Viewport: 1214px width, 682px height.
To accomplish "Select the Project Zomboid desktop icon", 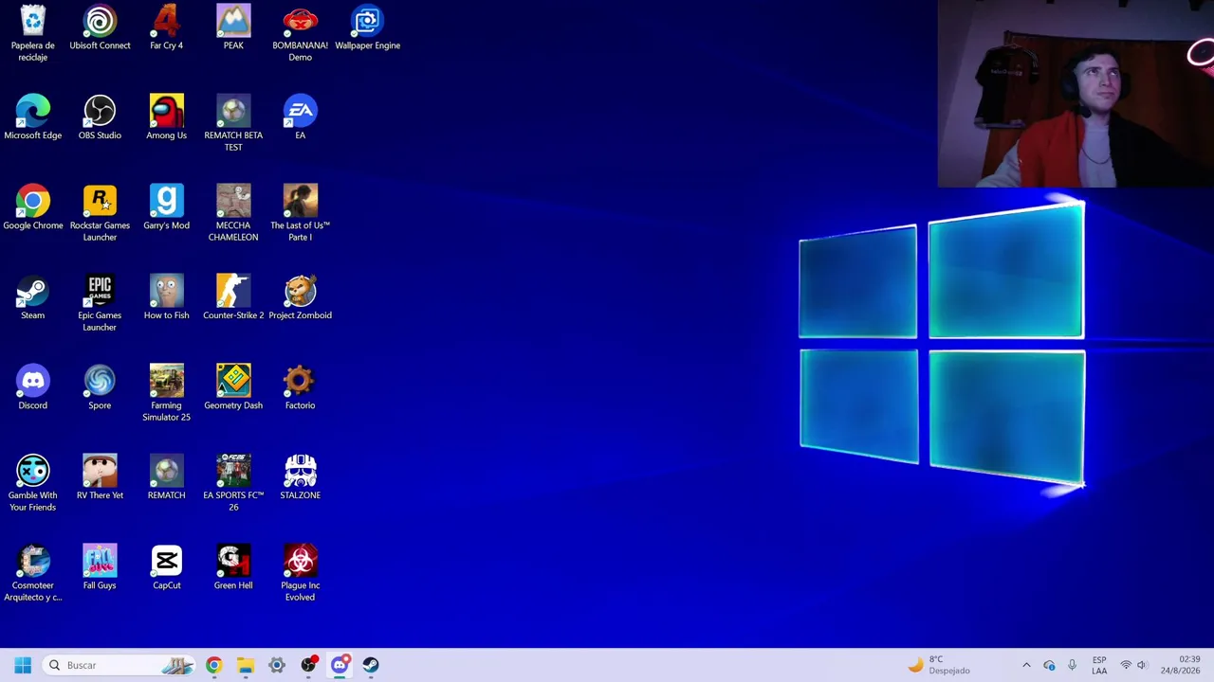I will [x=300, y=298].
